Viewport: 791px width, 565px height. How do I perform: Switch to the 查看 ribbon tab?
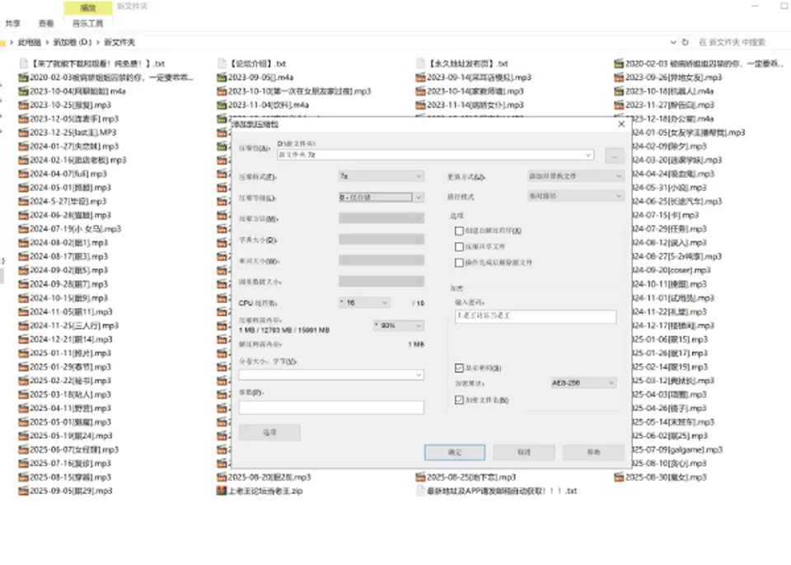(46, 23)
